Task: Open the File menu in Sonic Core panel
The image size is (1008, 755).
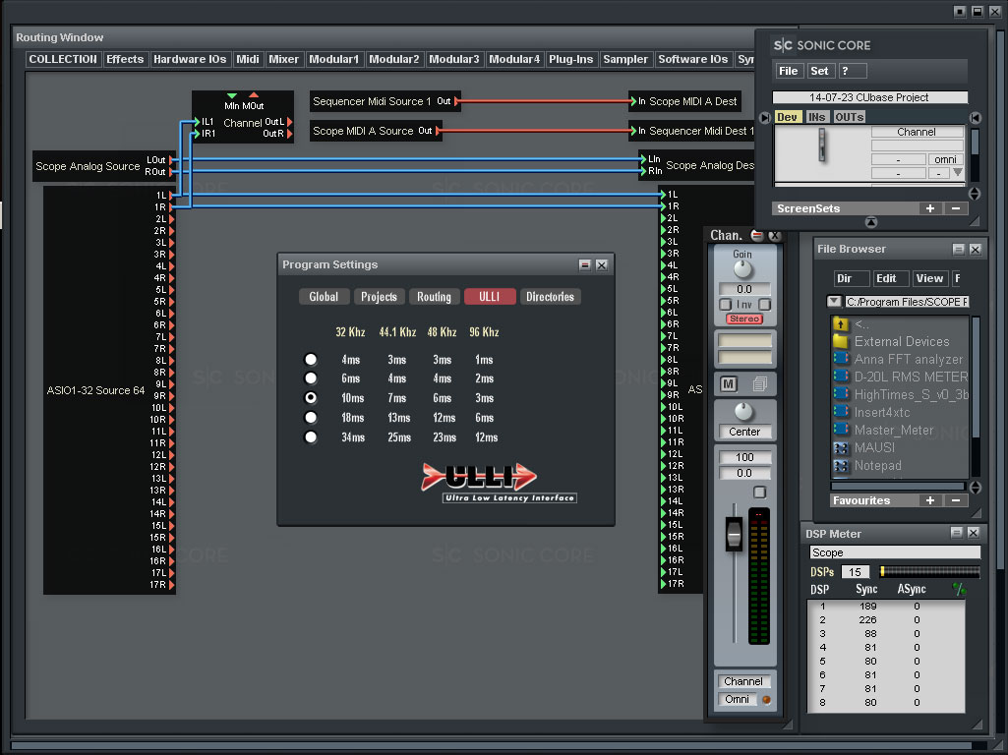Action: (x=788, y=71)
